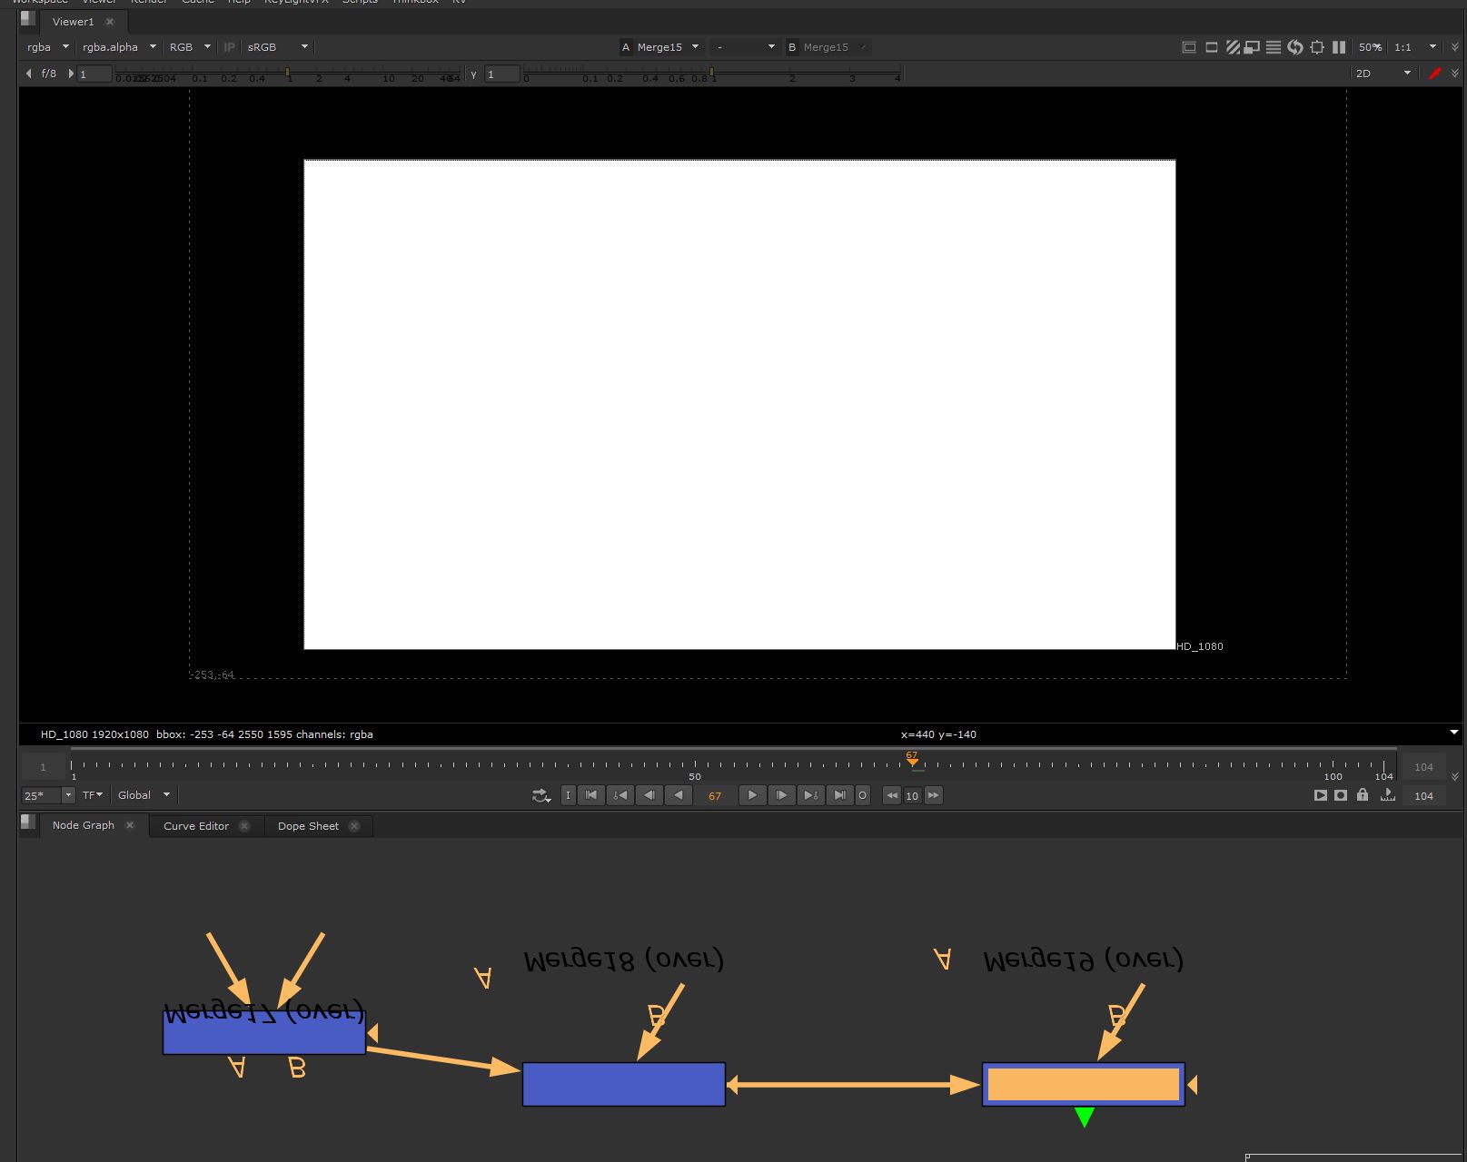Click the red color picker icon

(1435, 74)
